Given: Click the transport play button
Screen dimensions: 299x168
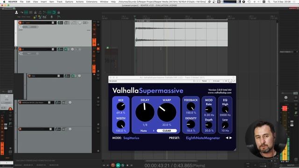Looking at the screenshot, I should pyautogui.click(x=118, y=165).
